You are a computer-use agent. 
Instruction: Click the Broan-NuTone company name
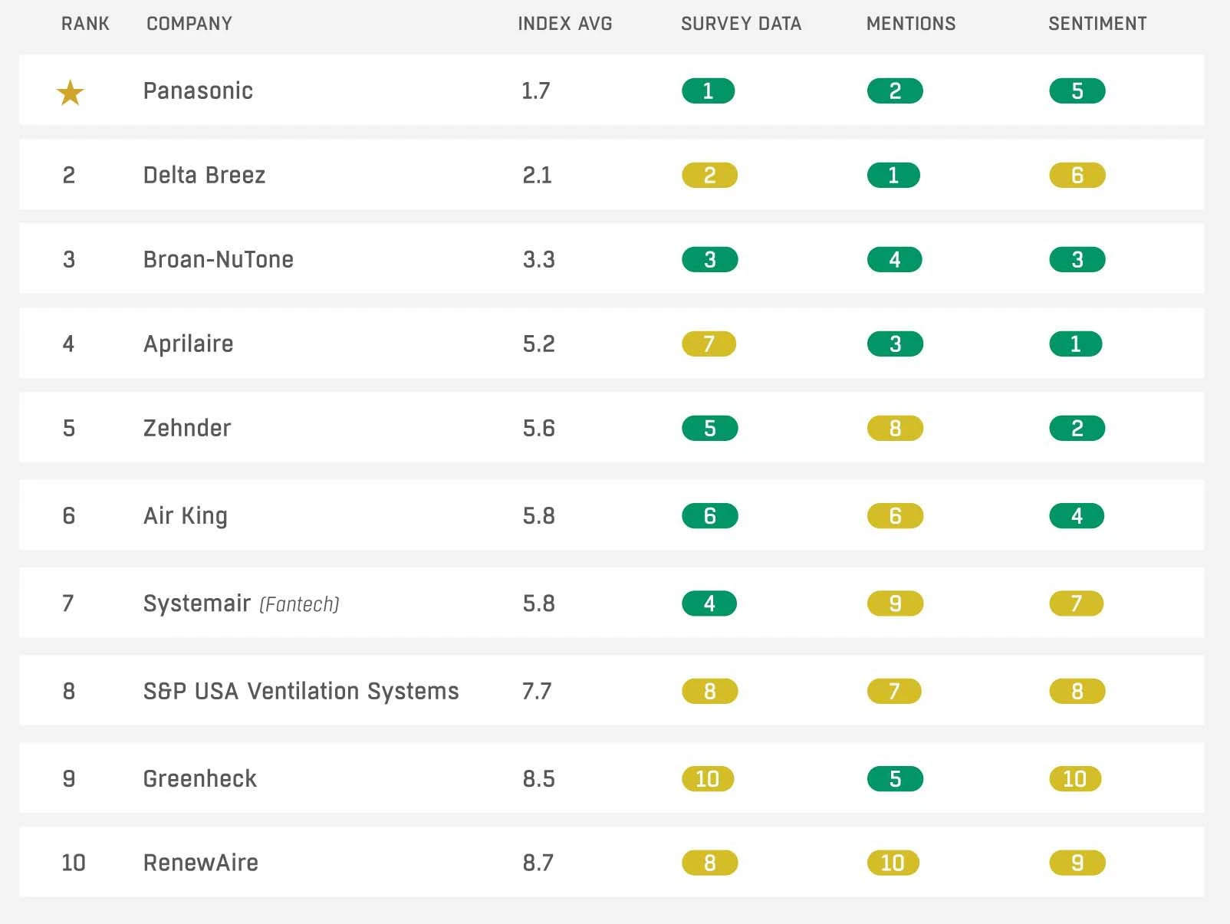click(x=219, y=259)
